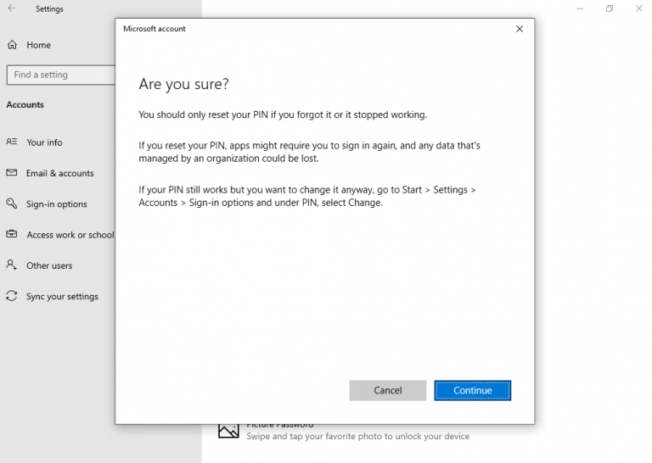Click the Sign-in options key icon

(12, 203)
